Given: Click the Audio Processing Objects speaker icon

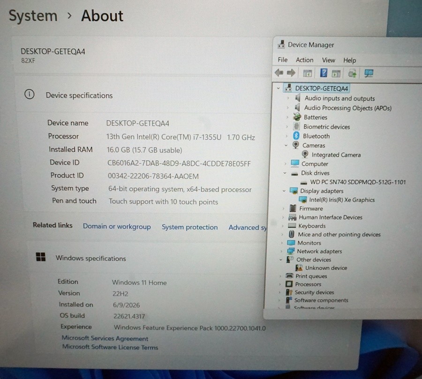Looking at the screenshot, I should click(297, 108).
